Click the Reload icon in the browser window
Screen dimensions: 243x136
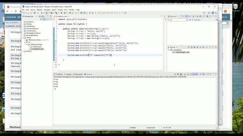point(16,11)
